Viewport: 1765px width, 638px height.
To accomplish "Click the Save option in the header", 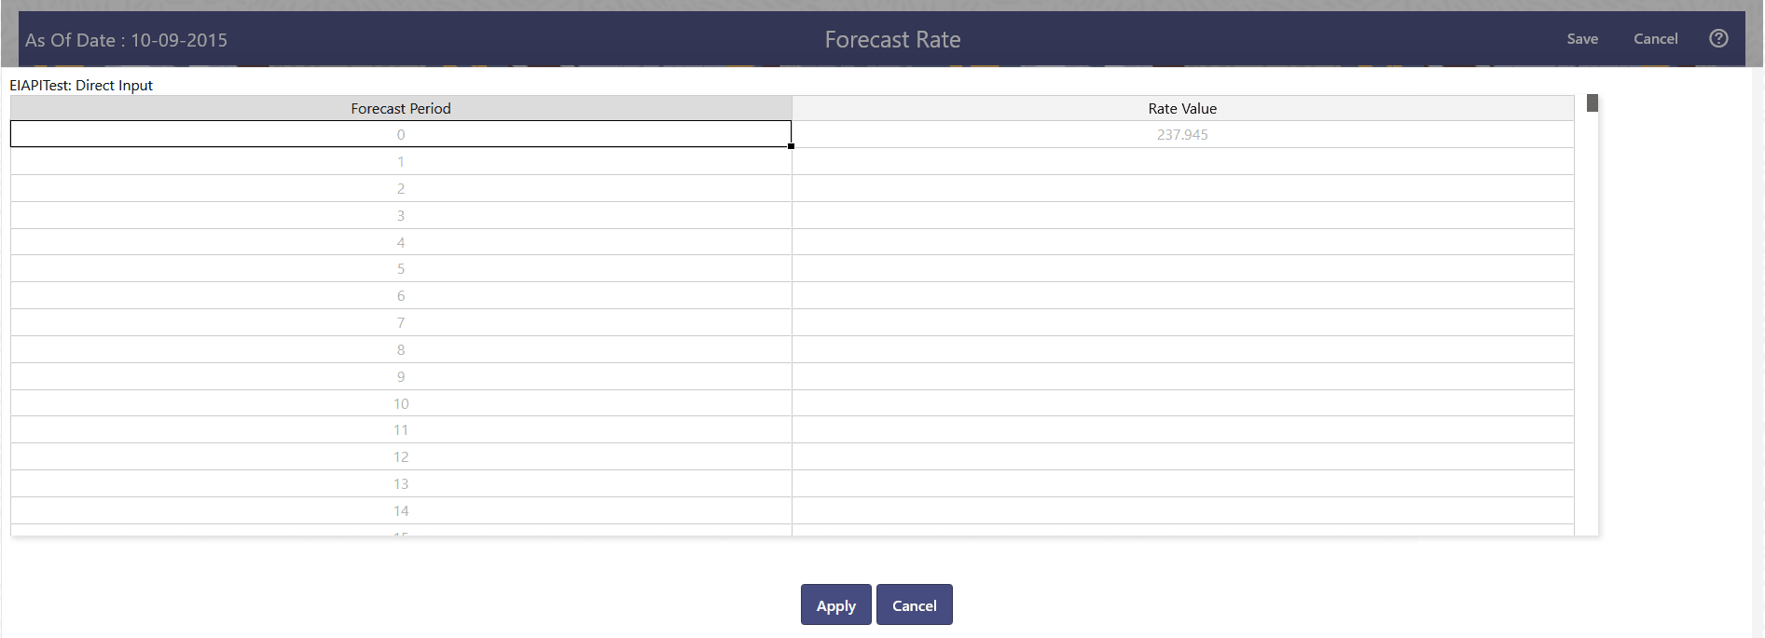I will pos(1582,38).
